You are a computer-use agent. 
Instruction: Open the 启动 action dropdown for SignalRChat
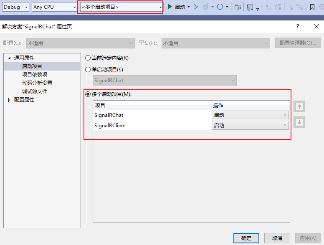(x=250, y=115)
